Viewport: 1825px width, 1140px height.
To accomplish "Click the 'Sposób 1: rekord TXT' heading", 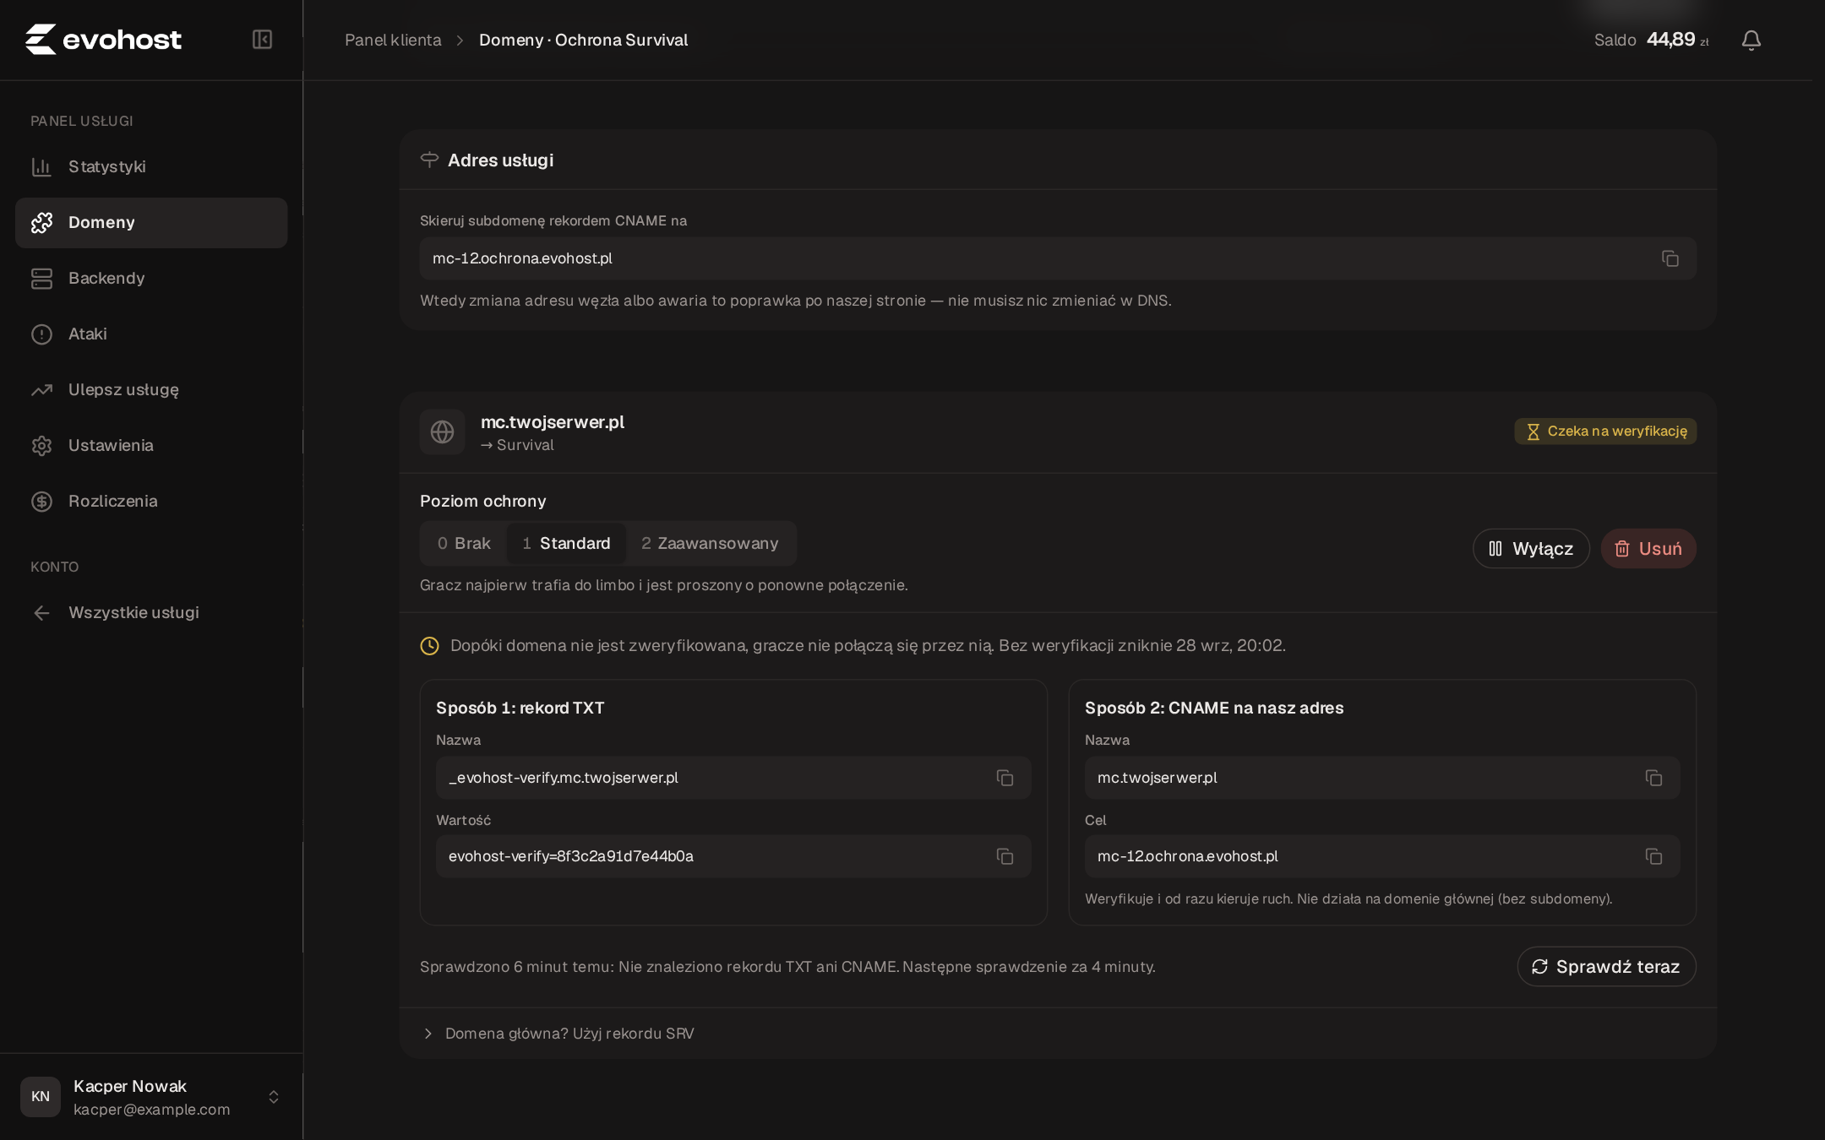I will [x=520, y=708].
